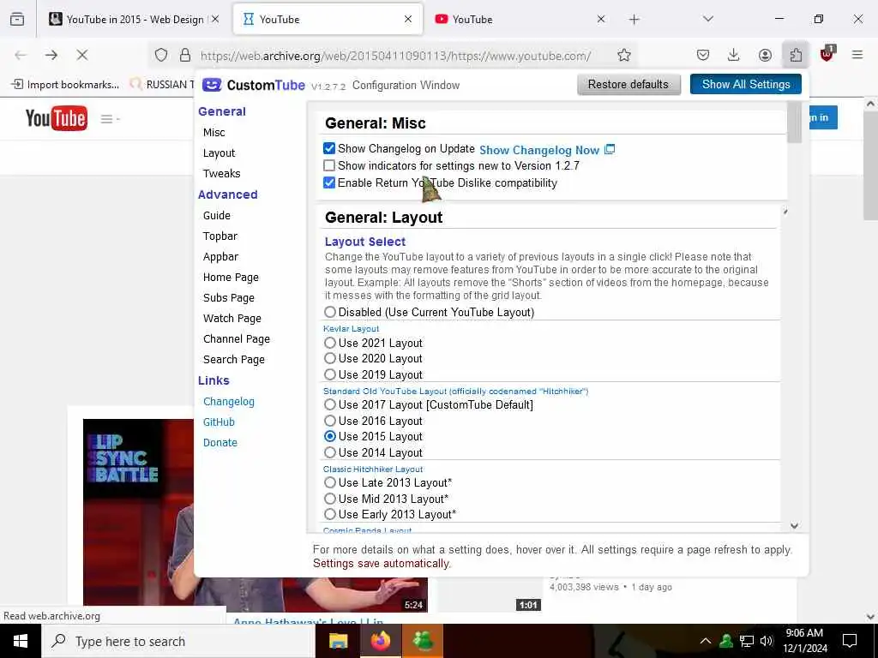Bookmark this page with the star
The width and height of the screenshot is (878, 658).
[x=624, y=55]
